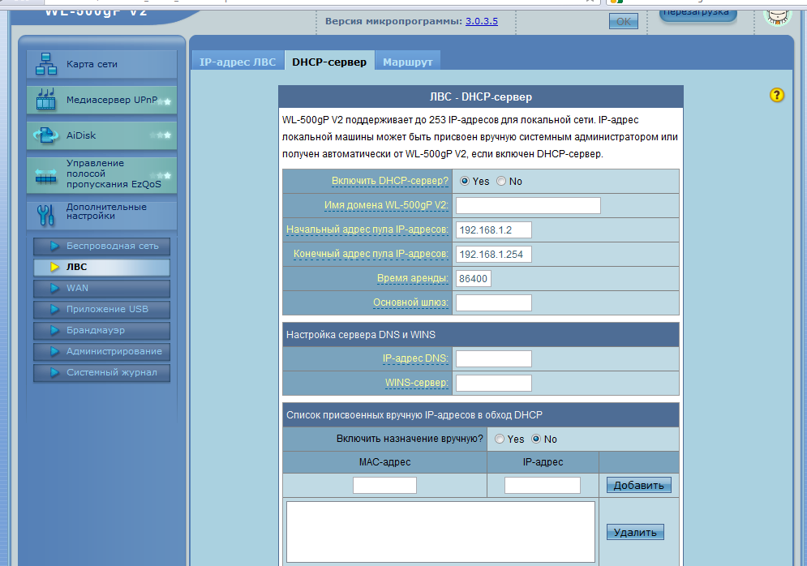Click the yellow help question mark icon

point(777,95)
